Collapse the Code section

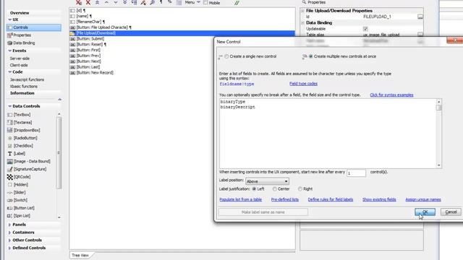[9, 72]
